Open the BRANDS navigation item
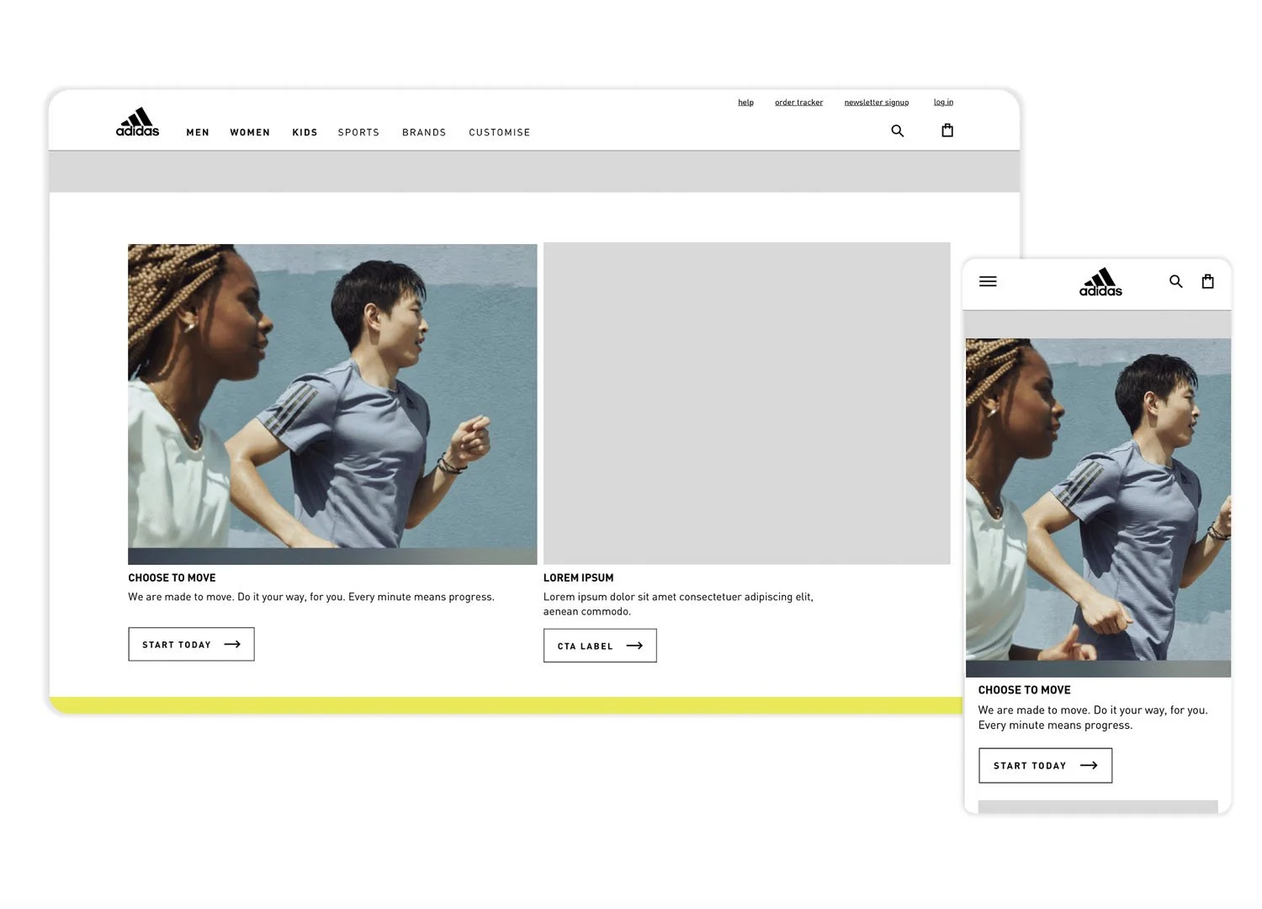The image size is (1262, 909). point(424,132)
